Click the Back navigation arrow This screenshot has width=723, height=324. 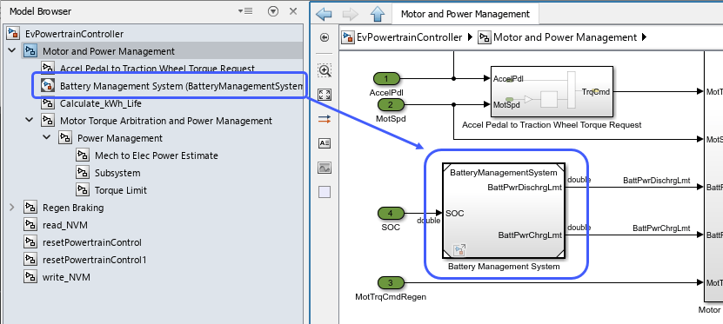coord(325,14)
